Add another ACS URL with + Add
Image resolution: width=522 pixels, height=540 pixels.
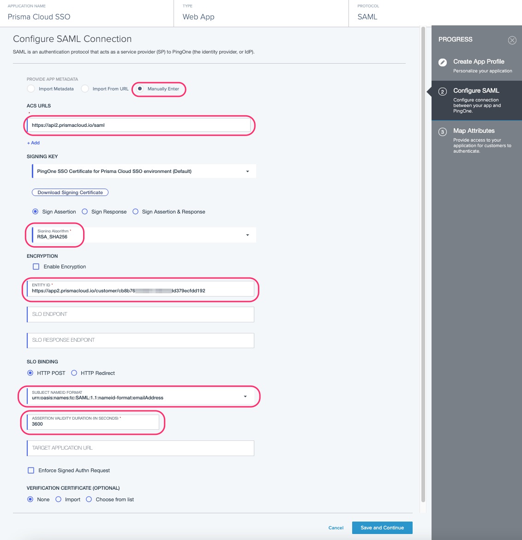[x=33, y=142]
